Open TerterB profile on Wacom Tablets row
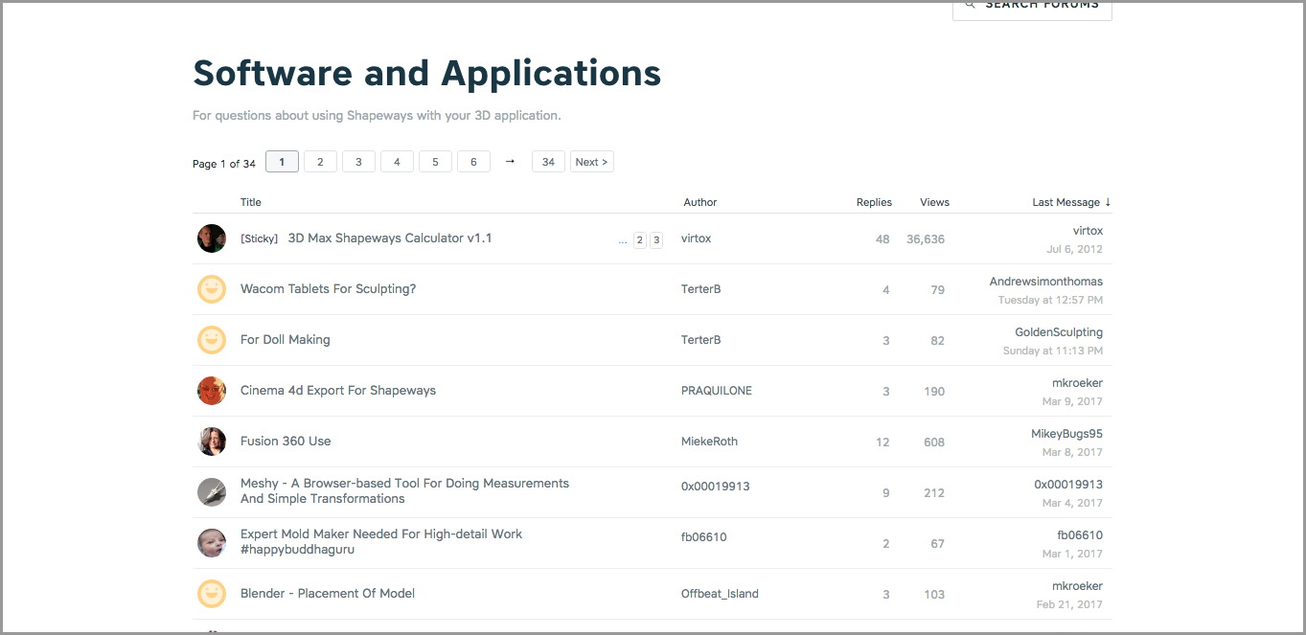The width and height of the screenshot is (1306, 635). pyautogui.click(x=700, y=289)
